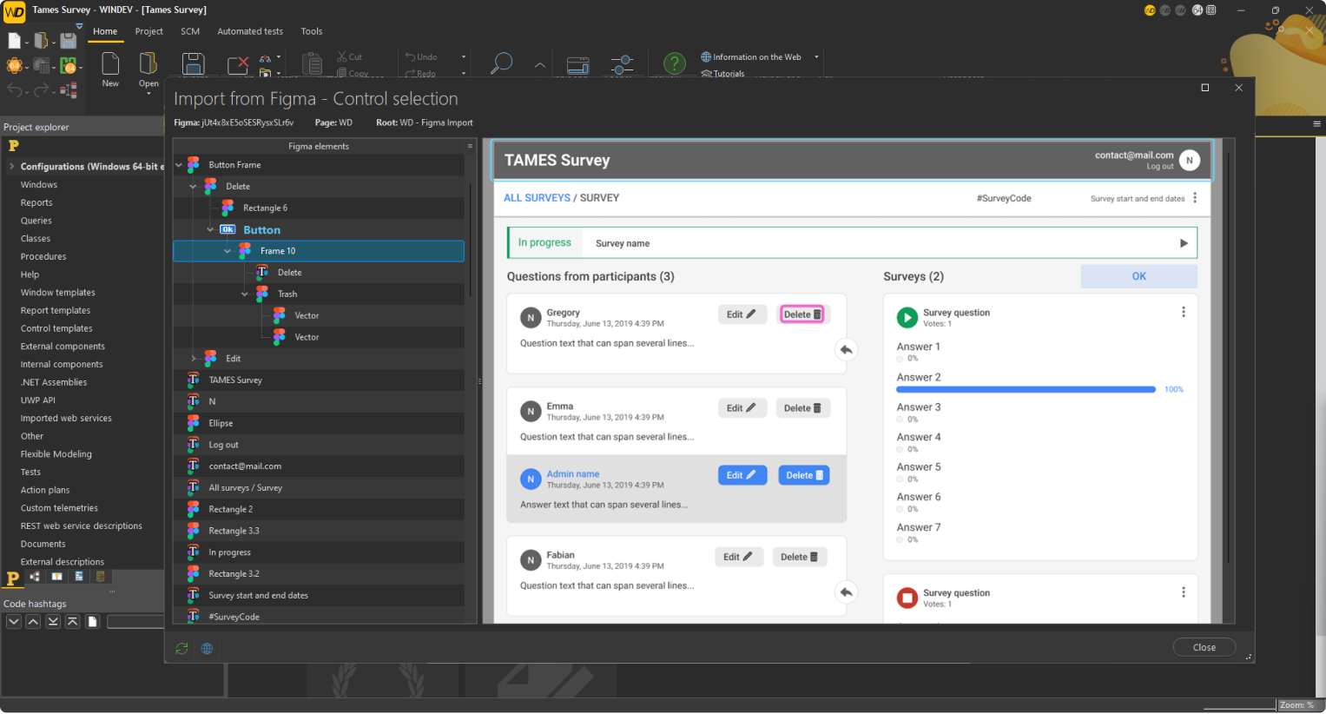Open the Automated tests tab
The width and height of the screenshot is (1326, 714).
250,31
